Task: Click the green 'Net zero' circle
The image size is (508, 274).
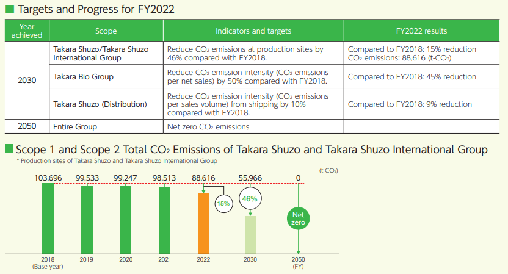Action: pos(298,218)
